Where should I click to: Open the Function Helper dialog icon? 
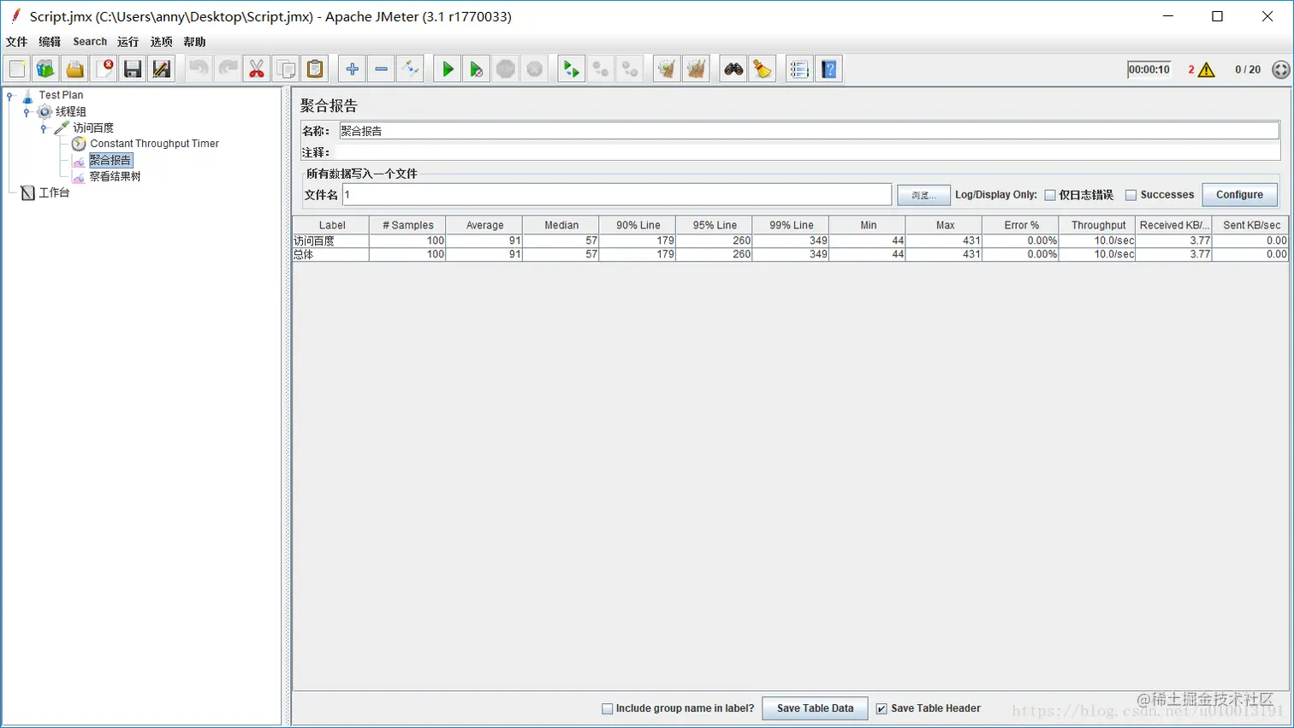799,69
